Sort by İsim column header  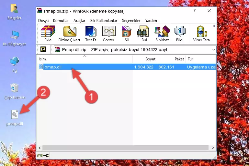tap(85, 59)
